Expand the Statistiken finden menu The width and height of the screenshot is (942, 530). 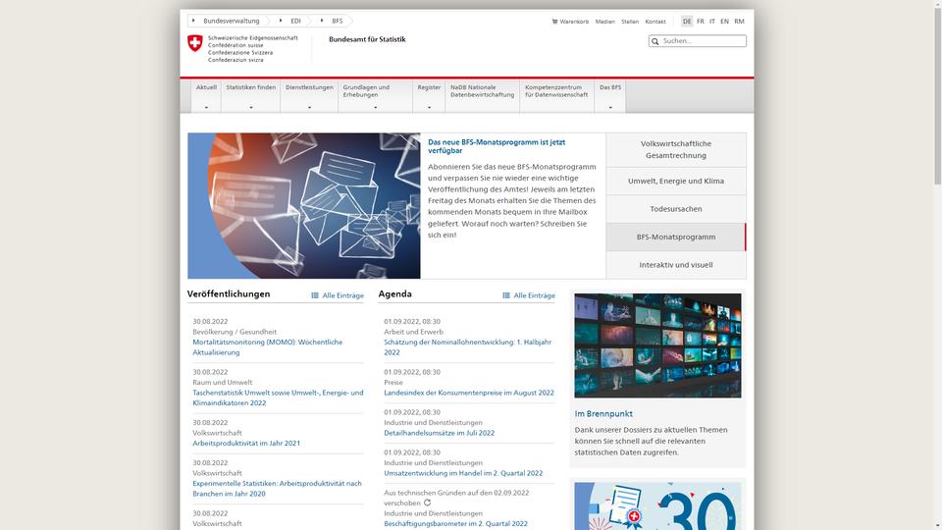250,96
